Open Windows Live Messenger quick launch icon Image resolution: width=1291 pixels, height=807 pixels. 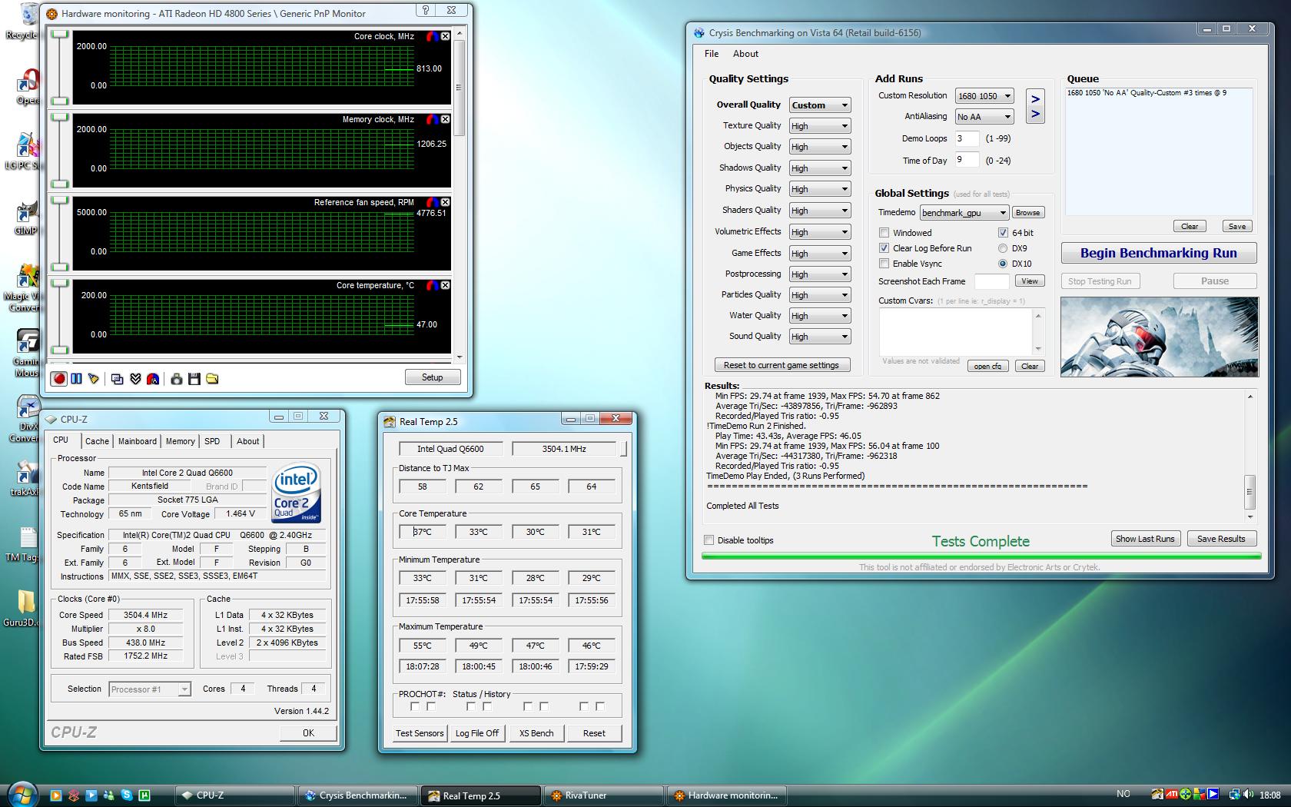108,795
